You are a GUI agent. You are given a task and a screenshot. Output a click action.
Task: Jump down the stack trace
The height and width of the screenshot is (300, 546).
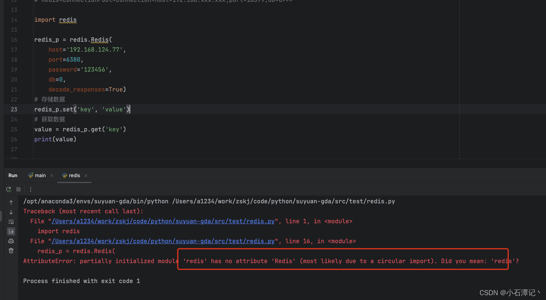click(11, 212)
